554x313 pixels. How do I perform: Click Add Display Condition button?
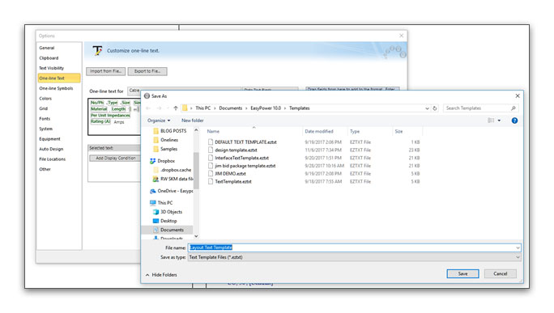[116, 158]
